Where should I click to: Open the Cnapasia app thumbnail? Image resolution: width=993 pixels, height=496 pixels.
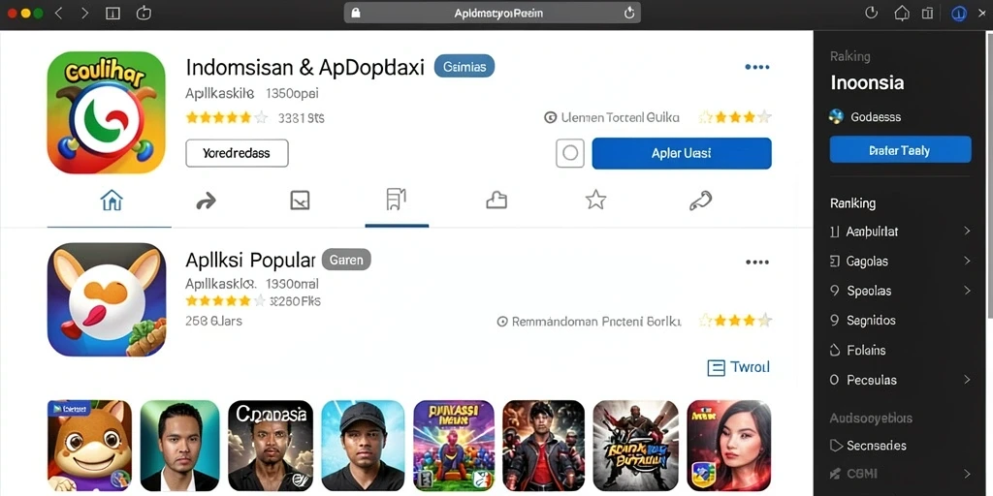(x=271, y=446)
